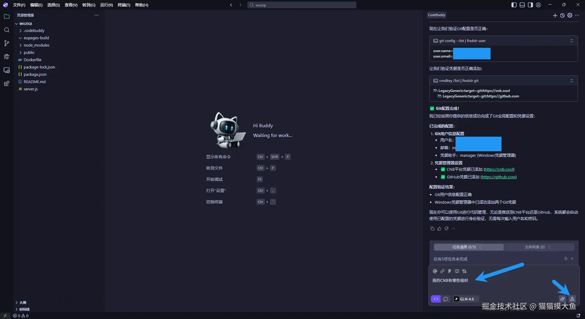
Task: Toggle the secondary sidebar layout icon
Action: pos(530,5)
